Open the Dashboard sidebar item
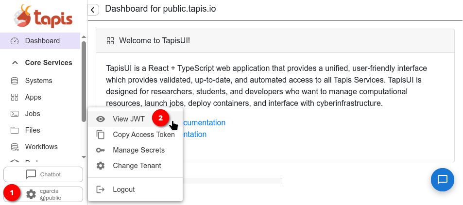463x205 pixels. click(x=40, y=41)
